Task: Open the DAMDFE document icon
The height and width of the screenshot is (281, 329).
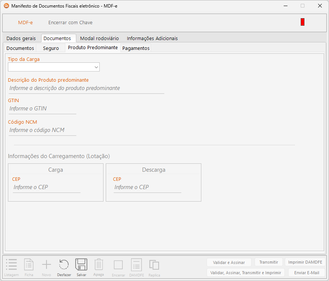Action: coord(136,265)
